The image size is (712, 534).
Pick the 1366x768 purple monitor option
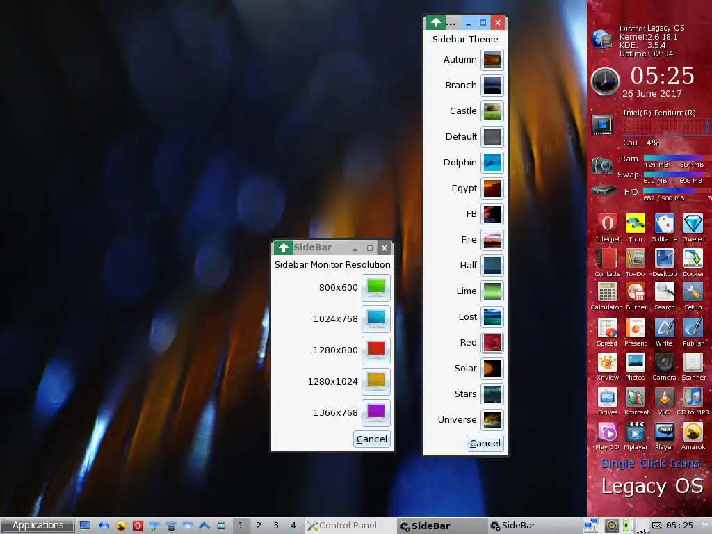point(375,413)
